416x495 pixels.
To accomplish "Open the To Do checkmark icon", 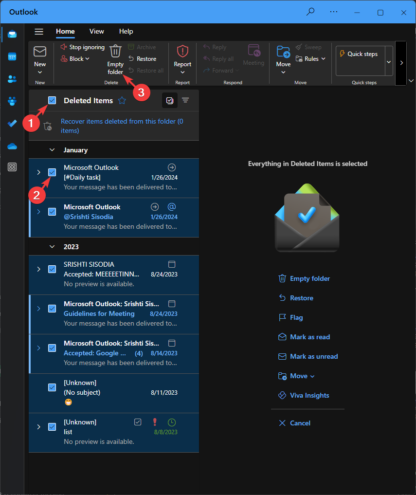I will tap(12, 123).
